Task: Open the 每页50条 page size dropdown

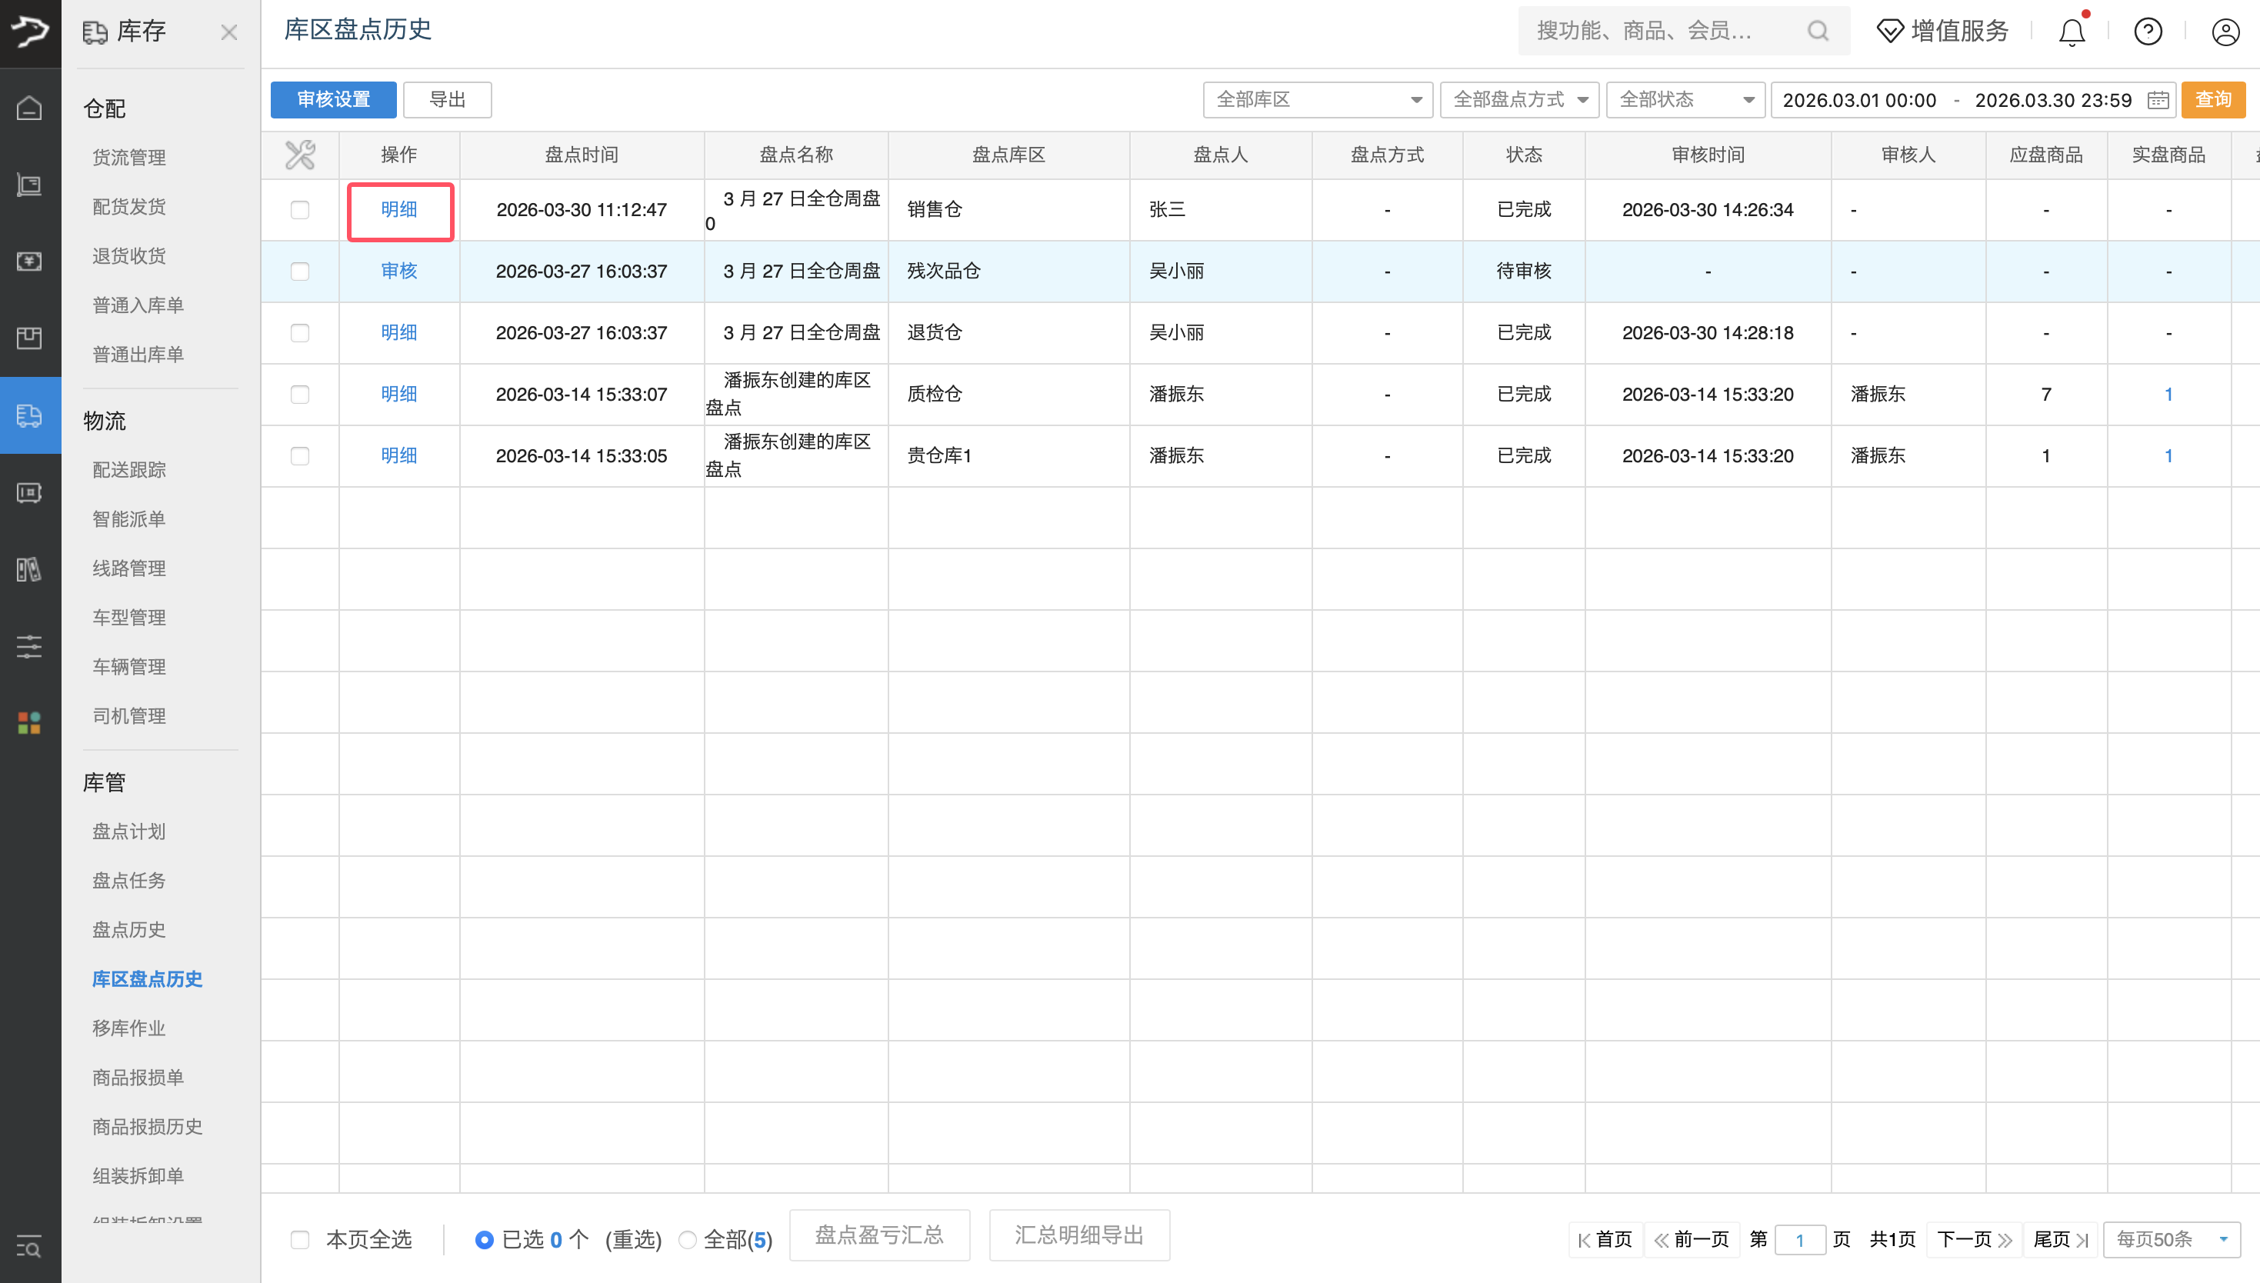Action: [2170, 1240]
